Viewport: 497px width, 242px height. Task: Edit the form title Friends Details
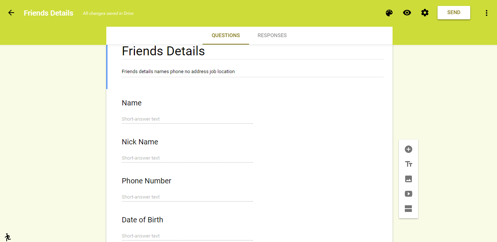pos(252,51)
